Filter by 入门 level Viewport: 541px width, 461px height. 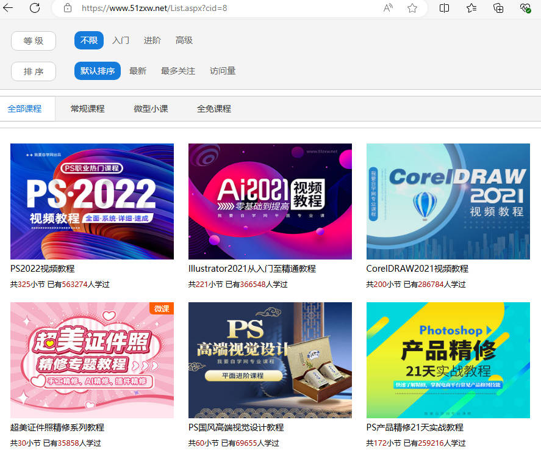(121, 40)
